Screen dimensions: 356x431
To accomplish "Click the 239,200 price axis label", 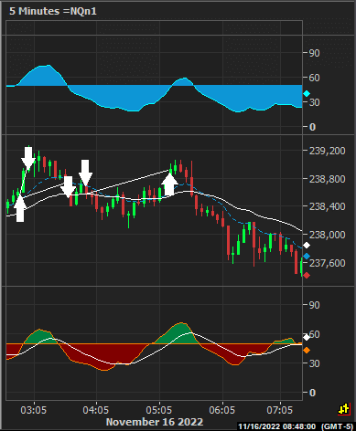I will pyautogui.click(x=328, y=151).
